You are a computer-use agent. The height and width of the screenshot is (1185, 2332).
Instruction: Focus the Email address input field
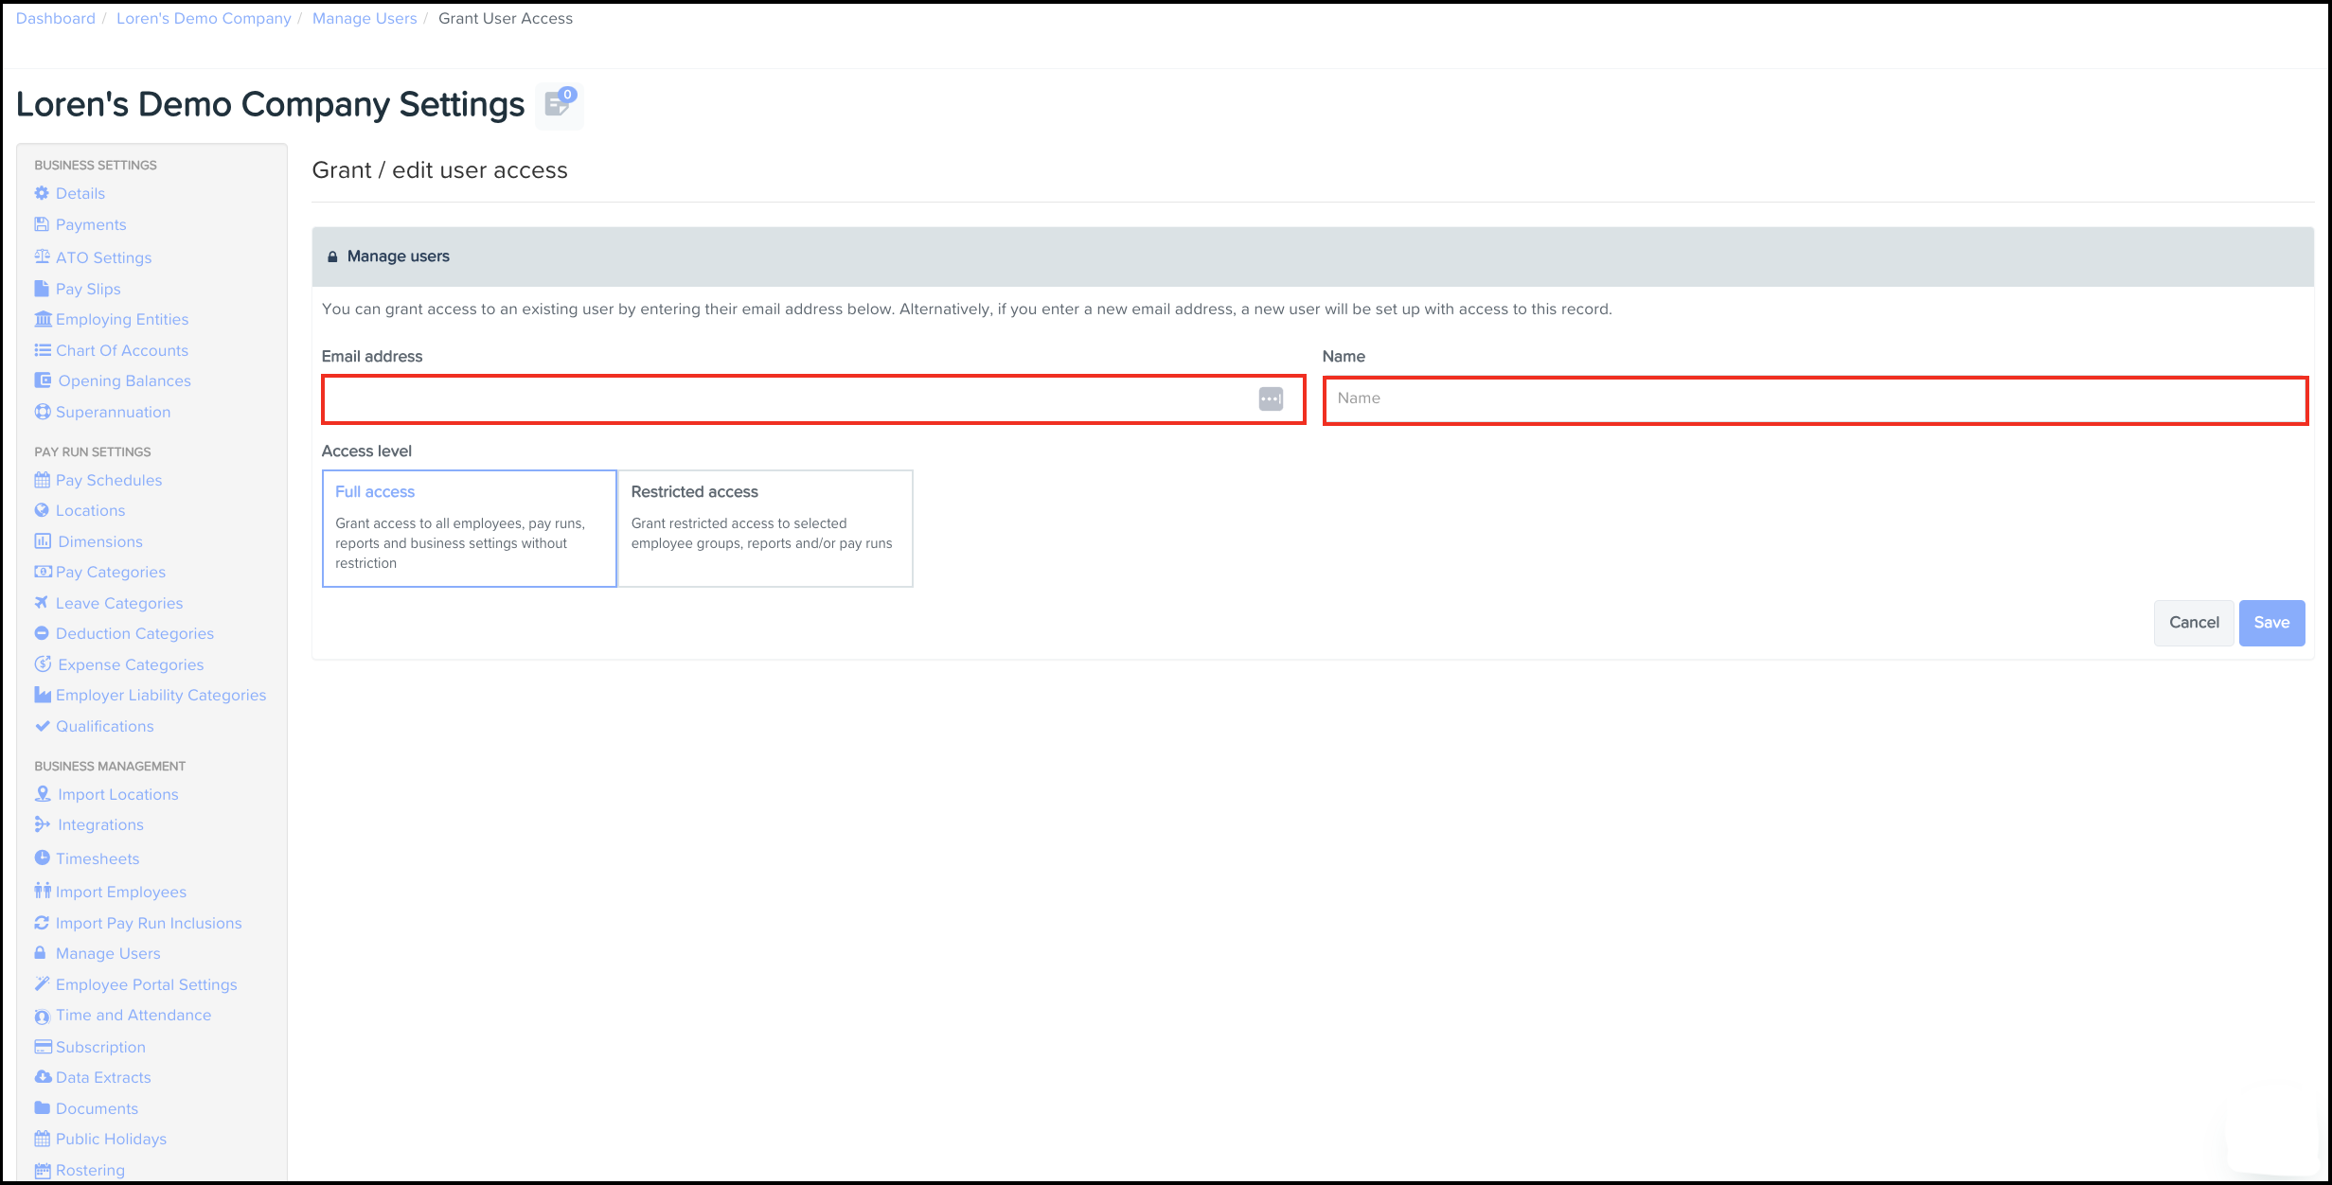pyautogui.click(x=813, y=399)
